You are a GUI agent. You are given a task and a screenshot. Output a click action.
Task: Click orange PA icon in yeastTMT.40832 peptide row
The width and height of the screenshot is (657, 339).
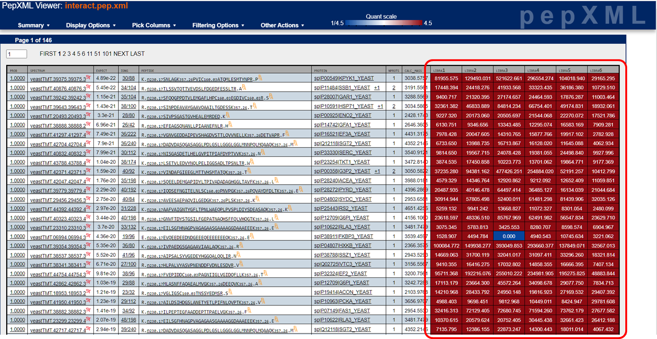tap(263, 151)
